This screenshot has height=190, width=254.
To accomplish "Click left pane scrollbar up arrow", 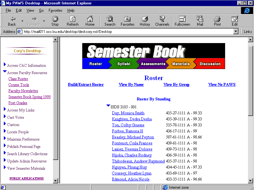I will tap(55, 40).
